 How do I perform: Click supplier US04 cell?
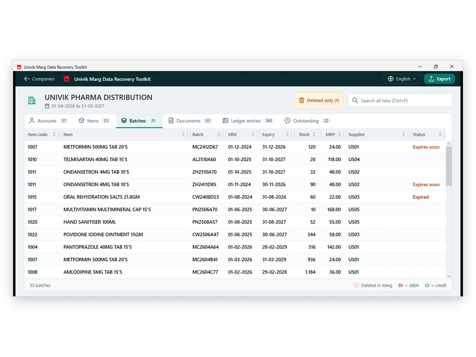point(354,159)
